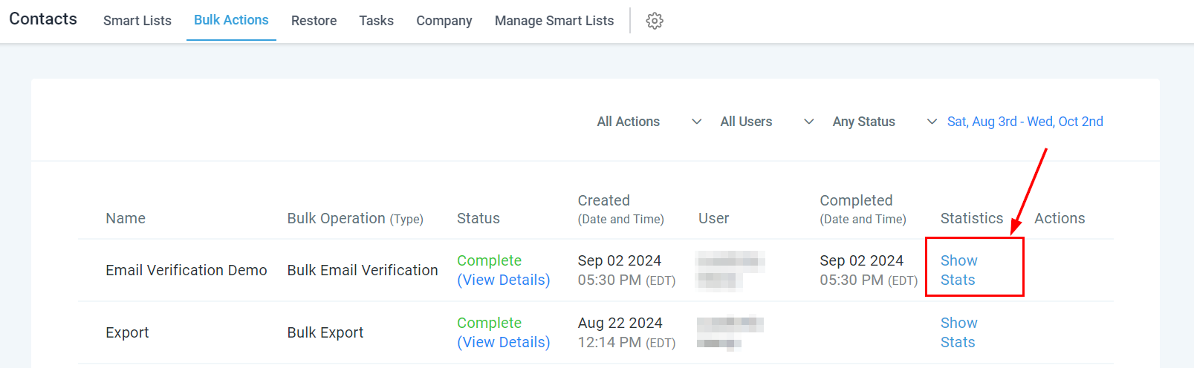Image resolution: width=1194 pixels, height=368 pixels.
Task: Switch to the Smart Lists tab
Action: pos(137,21)
